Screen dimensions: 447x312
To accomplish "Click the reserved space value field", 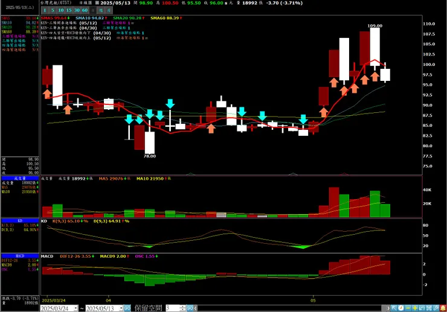I will tap(173, 308).
